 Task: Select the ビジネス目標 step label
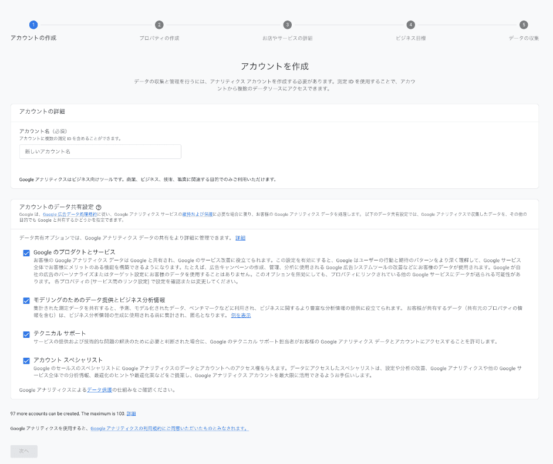(410, 37)
